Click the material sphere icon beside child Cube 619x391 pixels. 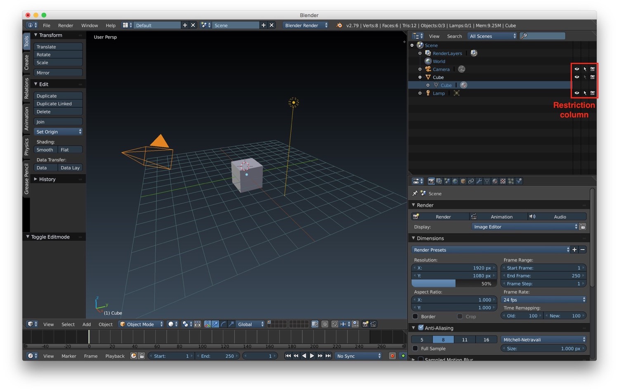tap(463, 85)
